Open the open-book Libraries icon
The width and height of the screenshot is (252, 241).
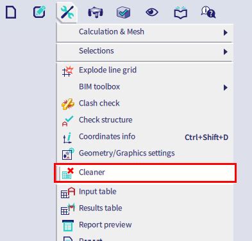point(181,13)
